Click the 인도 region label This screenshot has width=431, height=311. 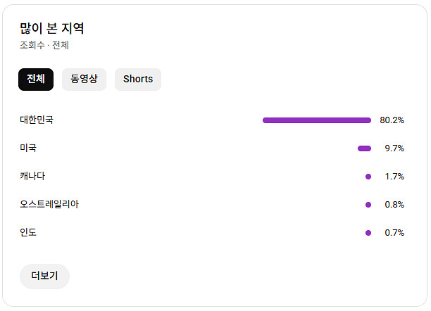28,233
